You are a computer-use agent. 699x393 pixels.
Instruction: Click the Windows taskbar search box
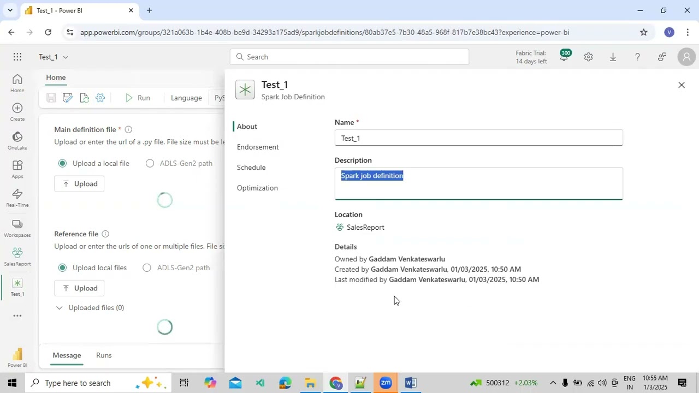coord(97,383)
